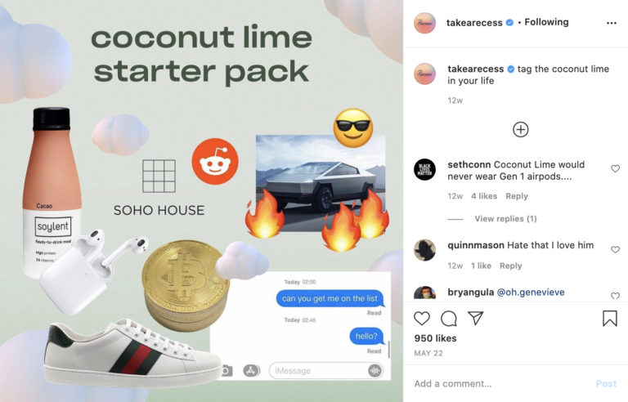Open takearecess profile from header username
Screen dimensions: 628x402
click(474, 23)
